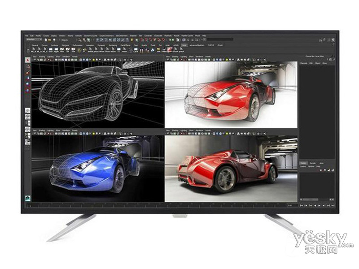Click the skeleton figure shelf icon
This screenshot has width=359, height=269.
(131, 50)
